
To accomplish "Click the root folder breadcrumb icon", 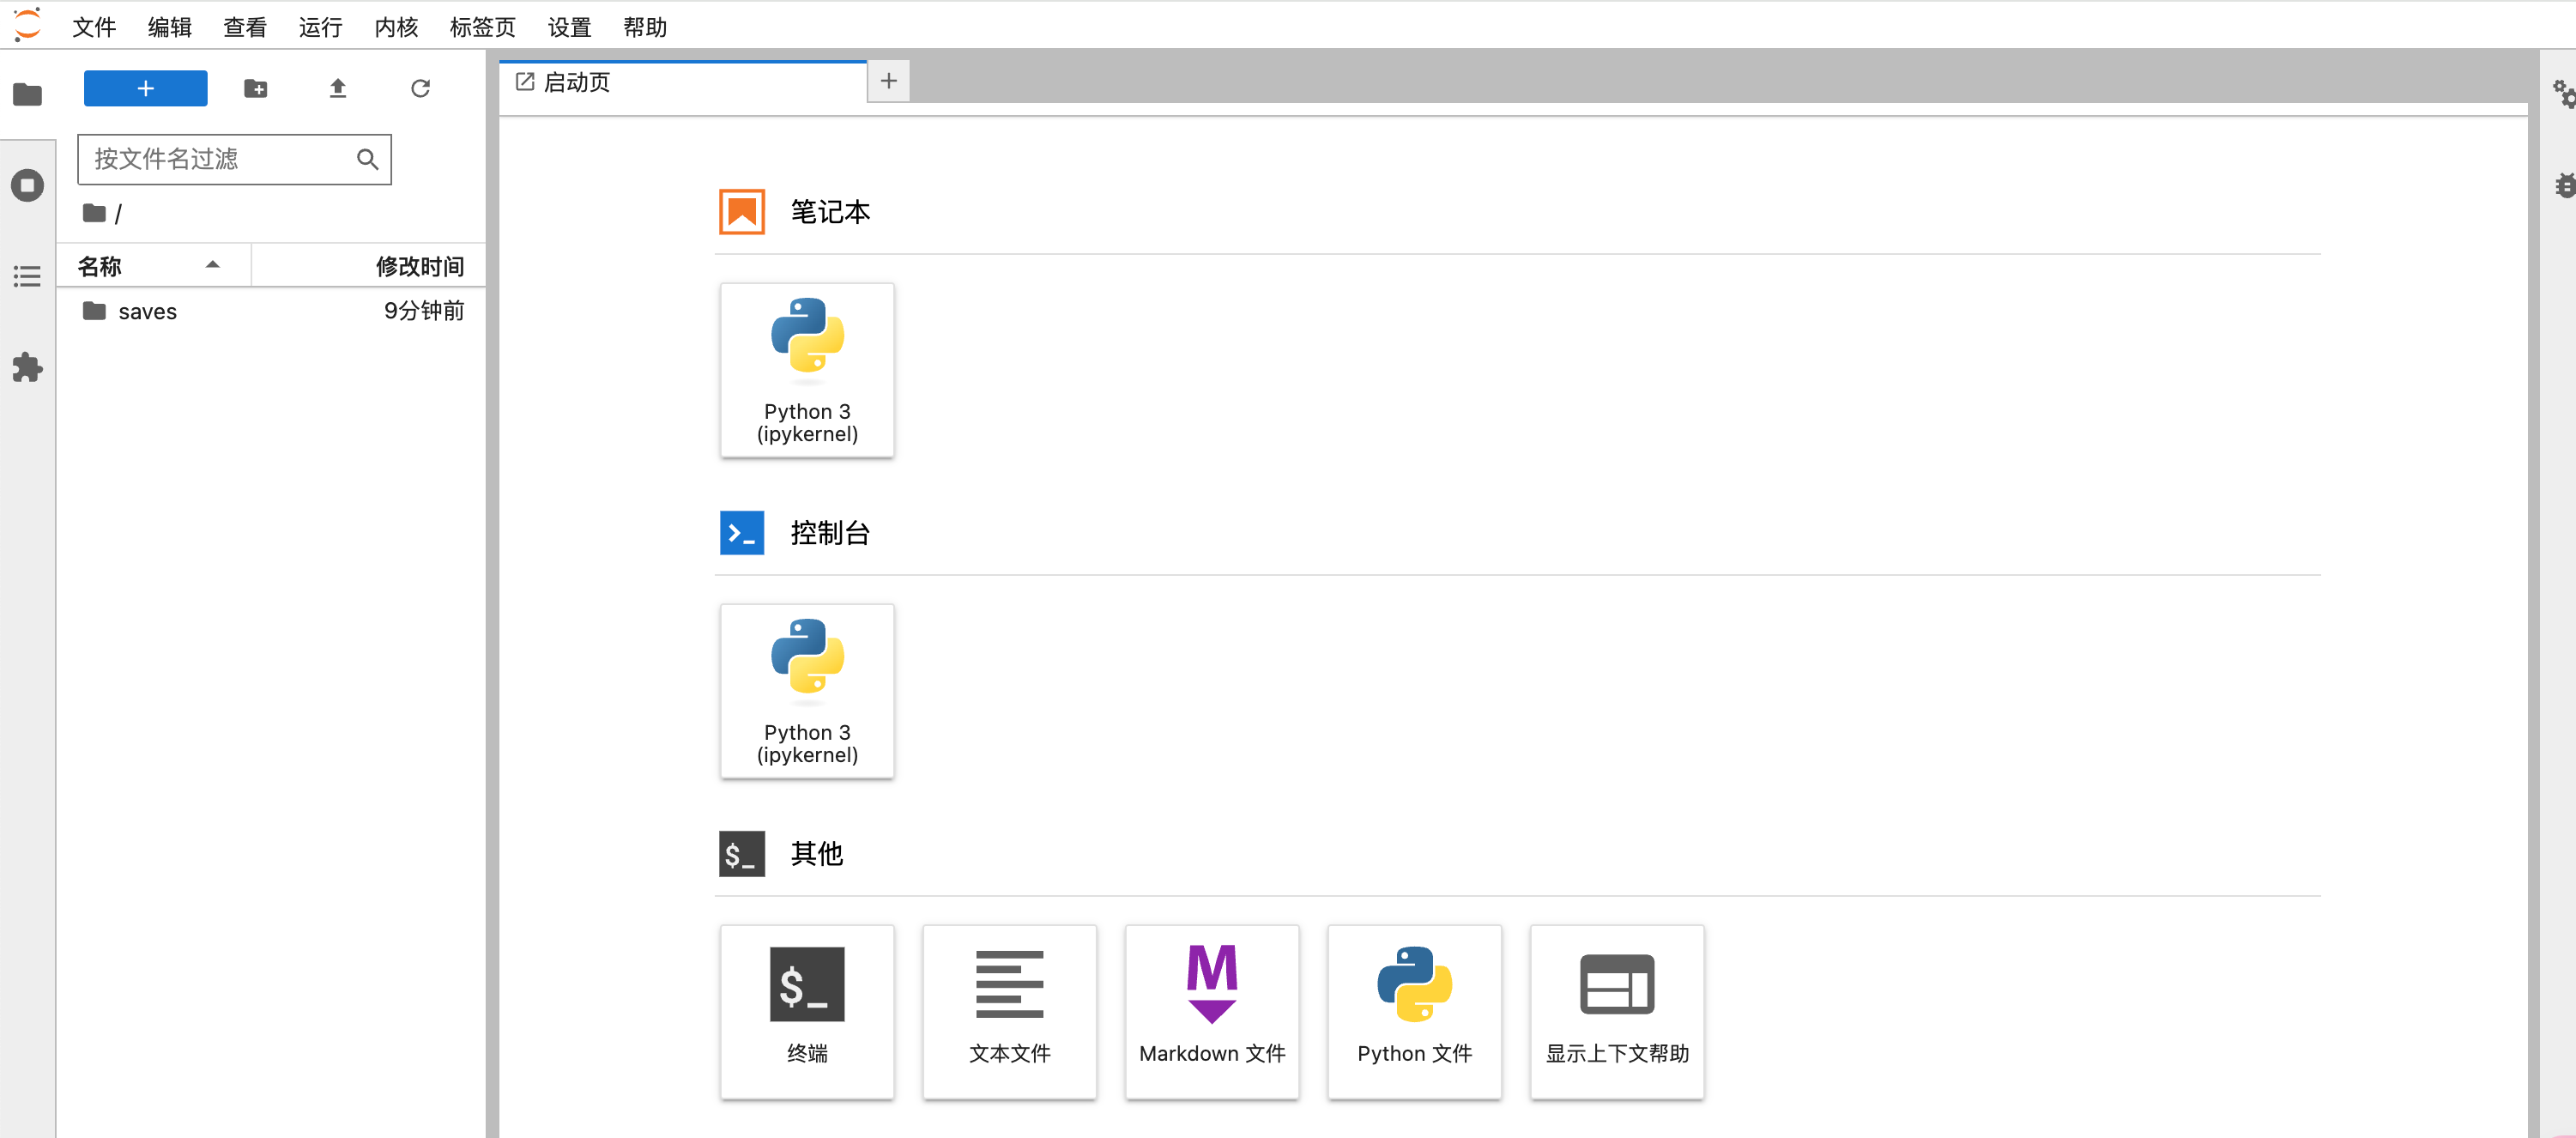I will [x=94, y=213].
